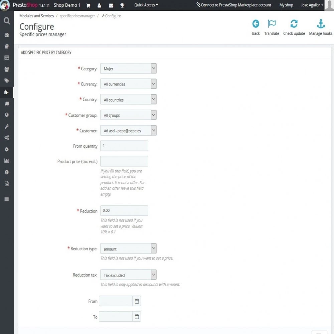The height and width of the screenshot is (334, 334).
Task: Click the Configure breadcrumb
Action: 111,16
